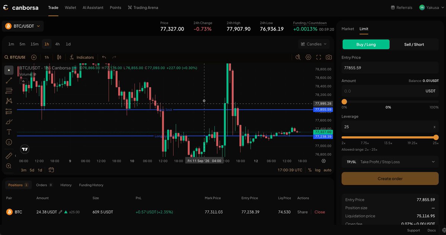Viewport: 446px width, 235px height.
Task: Click the amount percentage slider handle
Action: [x=344, y=102]
